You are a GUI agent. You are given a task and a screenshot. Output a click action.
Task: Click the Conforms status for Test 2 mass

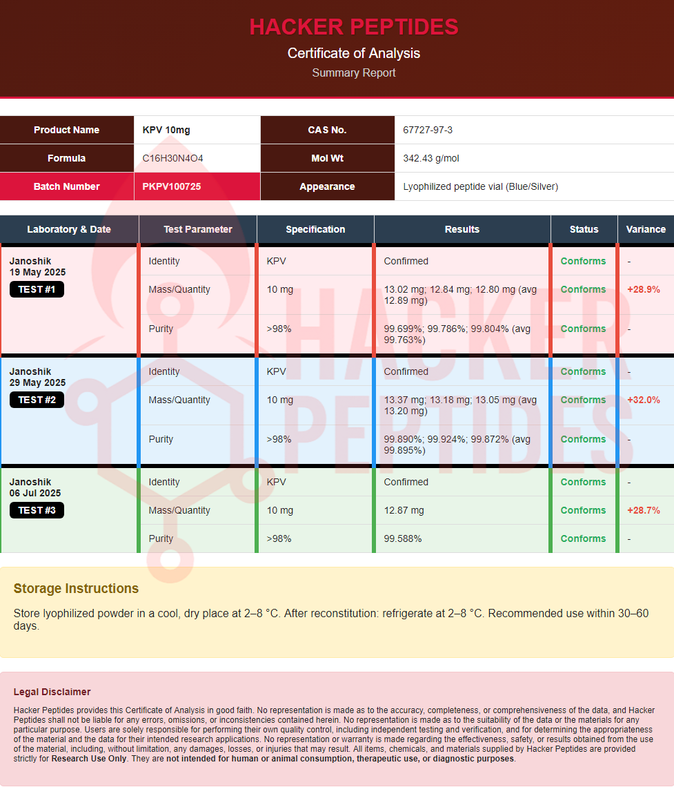pos(583,400)
